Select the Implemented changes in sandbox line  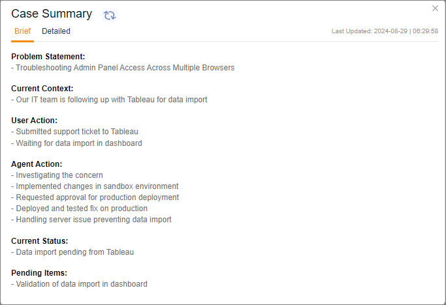pos(95,186)
